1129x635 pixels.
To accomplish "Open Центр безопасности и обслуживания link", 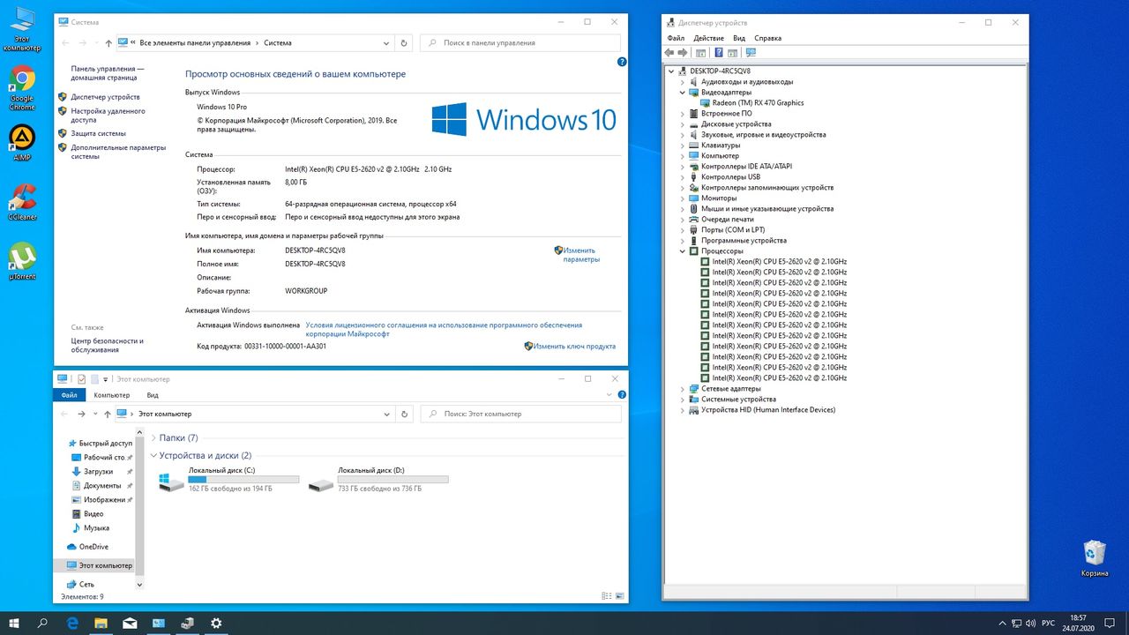I will pos(108,345).
